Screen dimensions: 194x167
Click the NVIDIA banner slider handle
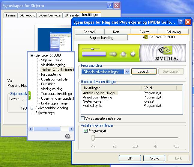tap(92, 49)
